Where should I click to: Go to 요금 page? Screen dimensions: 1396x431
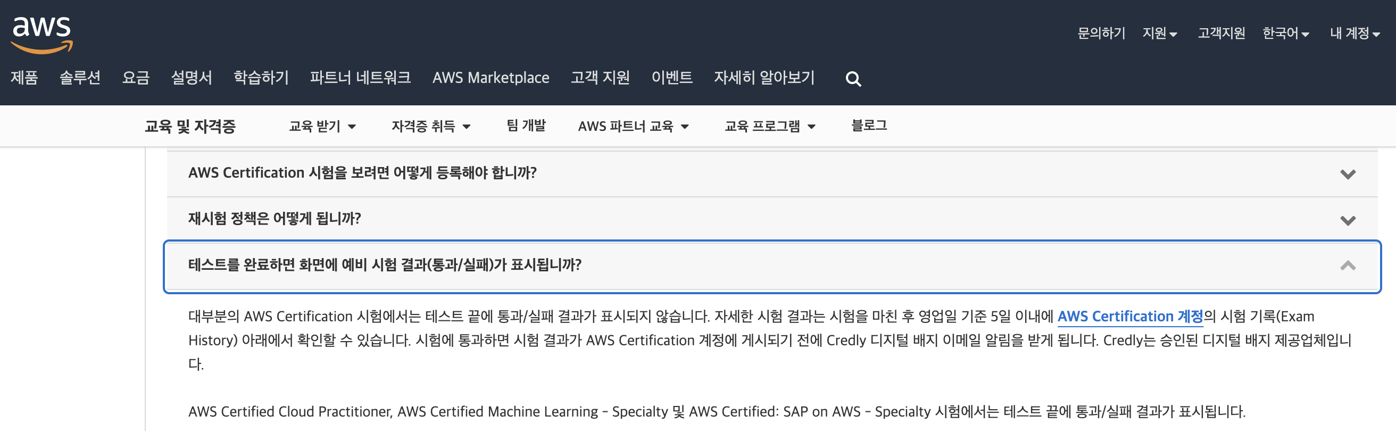tap(136, 78)
